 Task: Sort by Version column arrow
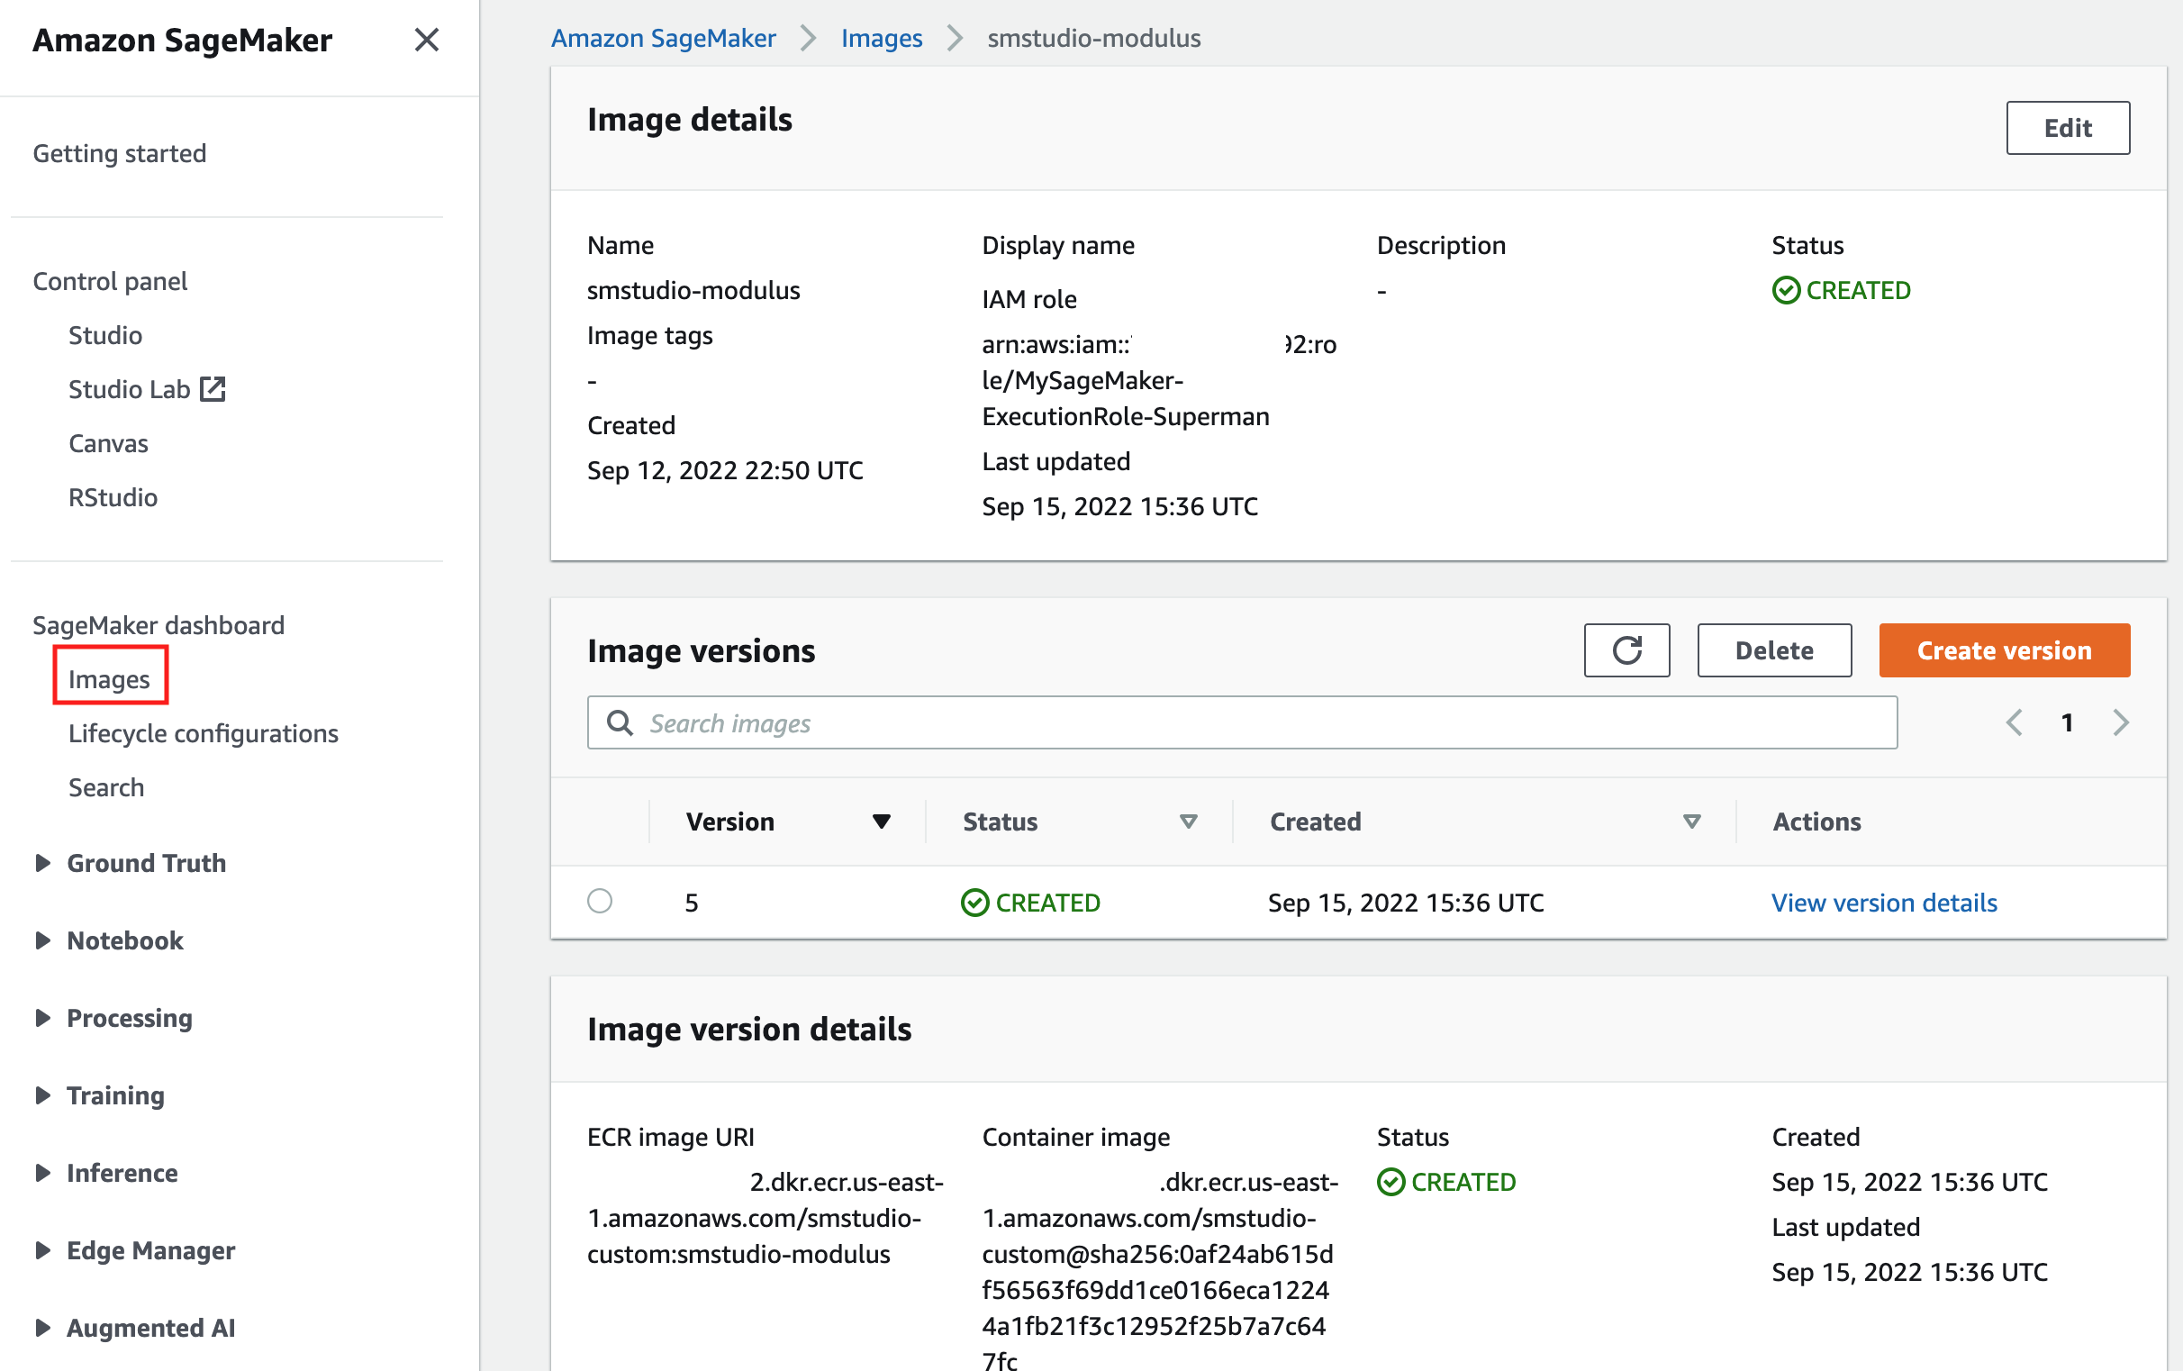(x=881, y=822)
